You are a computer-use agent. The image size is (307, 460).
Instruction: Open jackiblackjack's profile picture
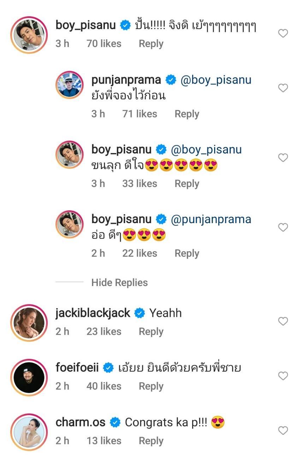pyautogui.click(x=29, y=322)
